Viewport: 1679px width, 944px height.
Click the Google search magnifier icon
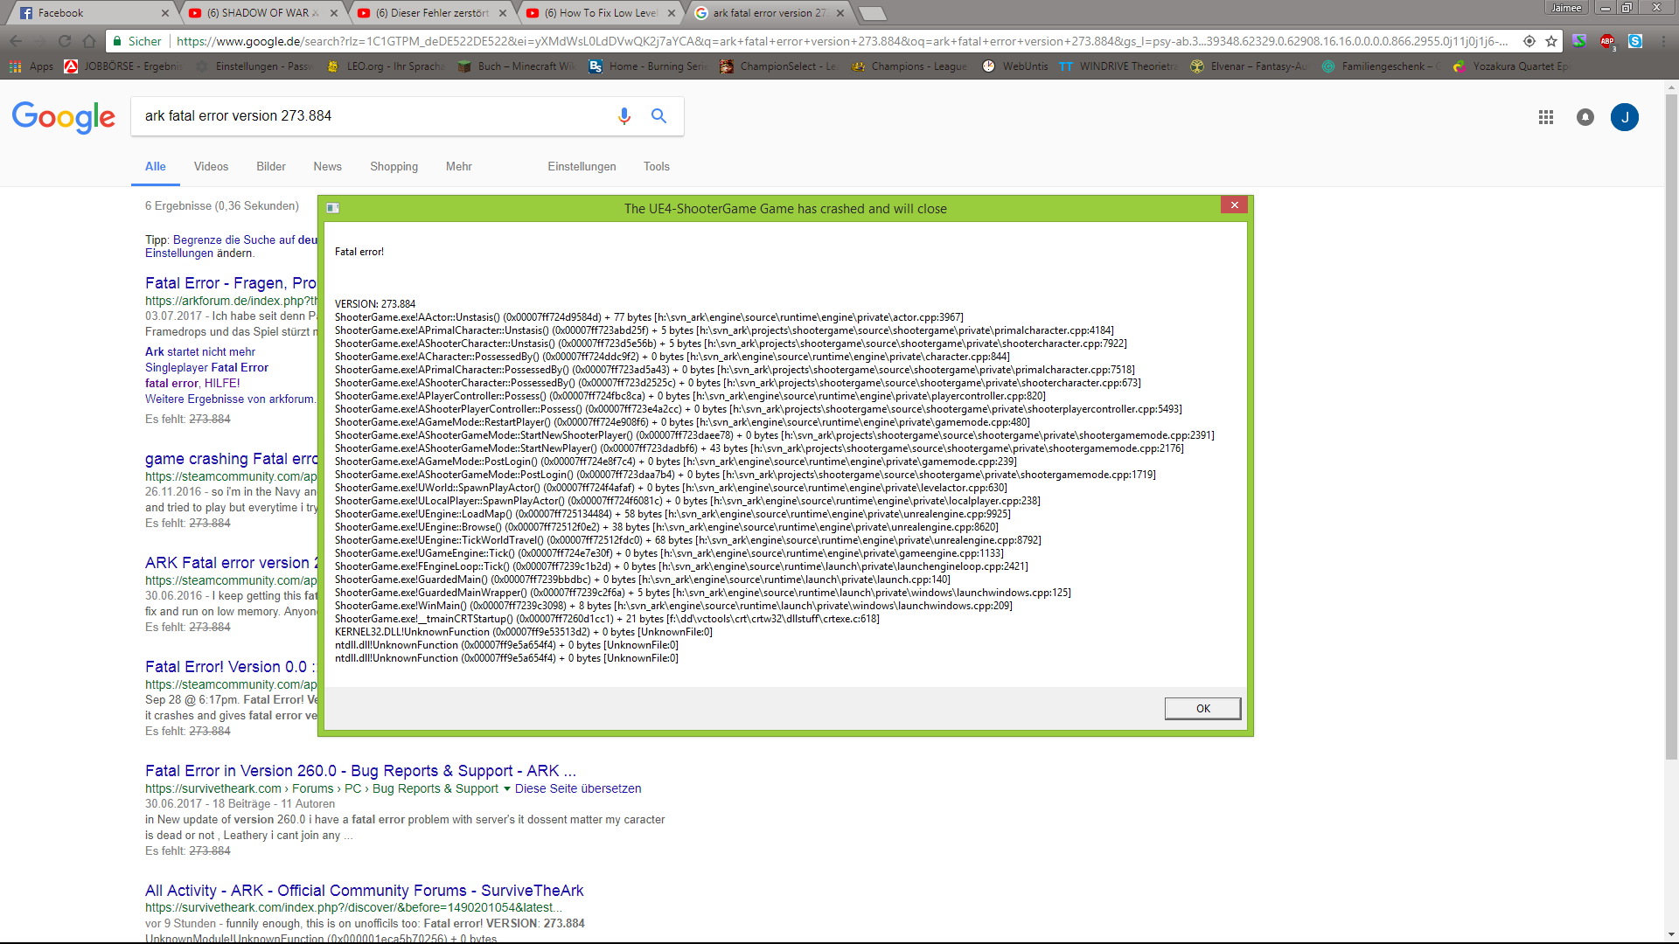658,116
